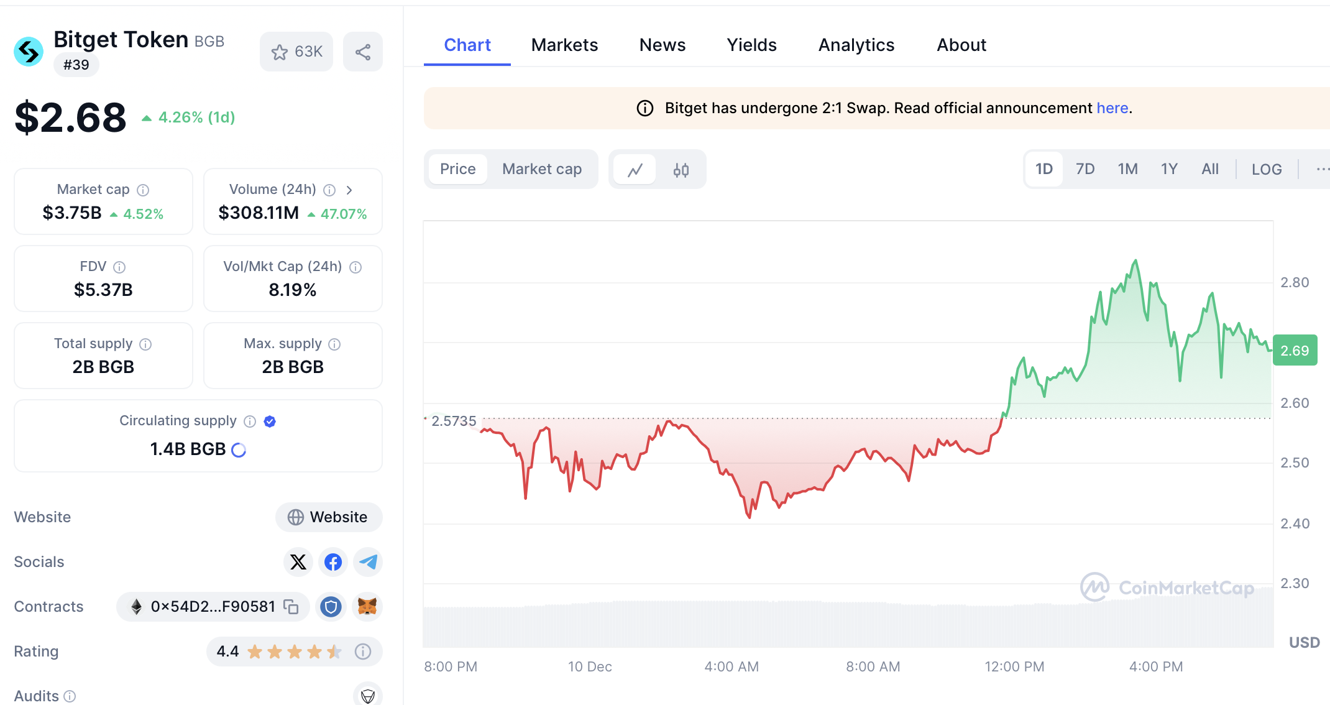Open the Facebook social link
Screen dimensions: 1330x705
(x=333, y=562)
